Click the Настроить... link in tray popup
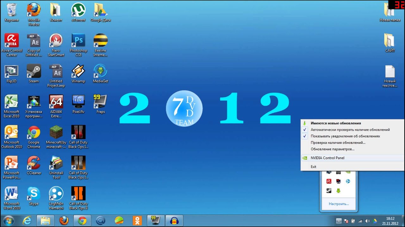The height and width of the screenshot is (227, 405). pos(339,204)
